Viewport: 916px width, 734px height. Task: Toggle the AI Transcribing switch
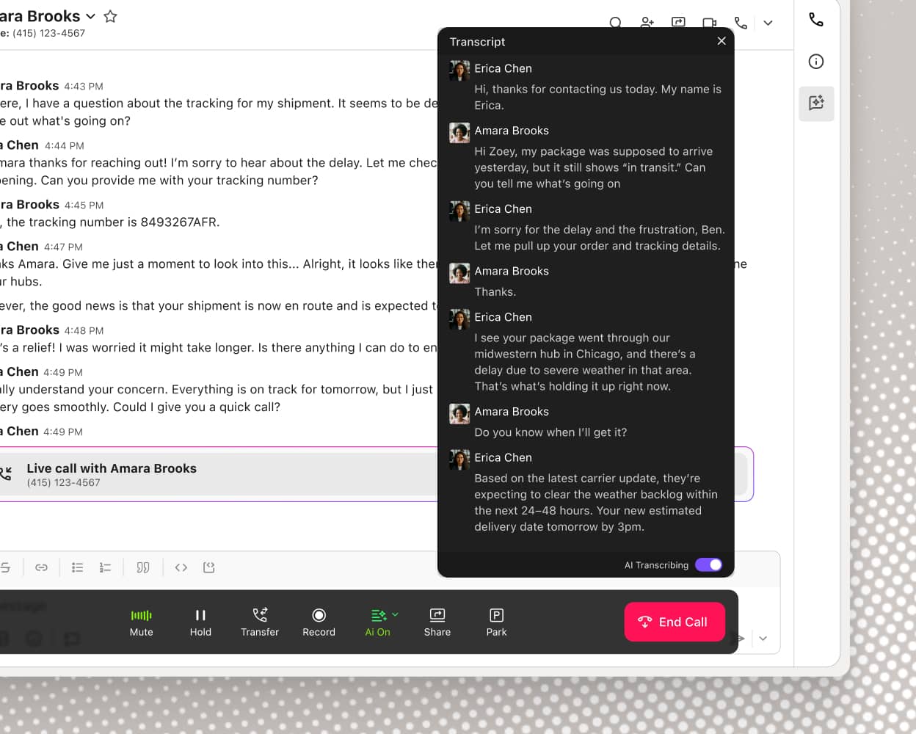click(x=709, y=564)
